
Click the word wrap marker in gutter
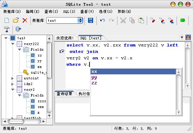(x=62, y=51)
